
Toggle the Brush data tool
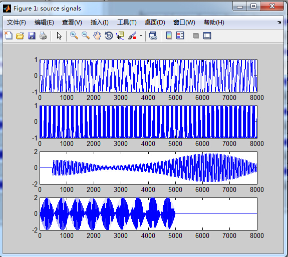point(132,35)
